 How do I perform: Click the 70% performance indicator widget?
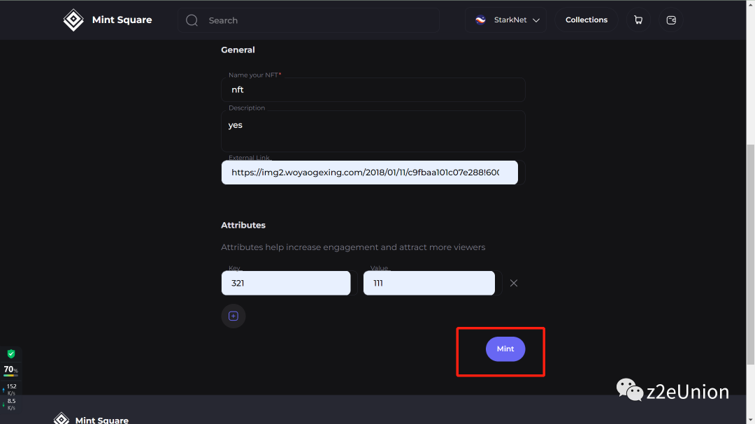pos(10,370)
